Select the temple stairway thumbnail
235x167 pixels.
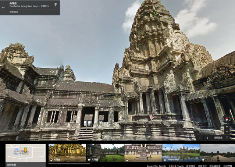[143, 153]
